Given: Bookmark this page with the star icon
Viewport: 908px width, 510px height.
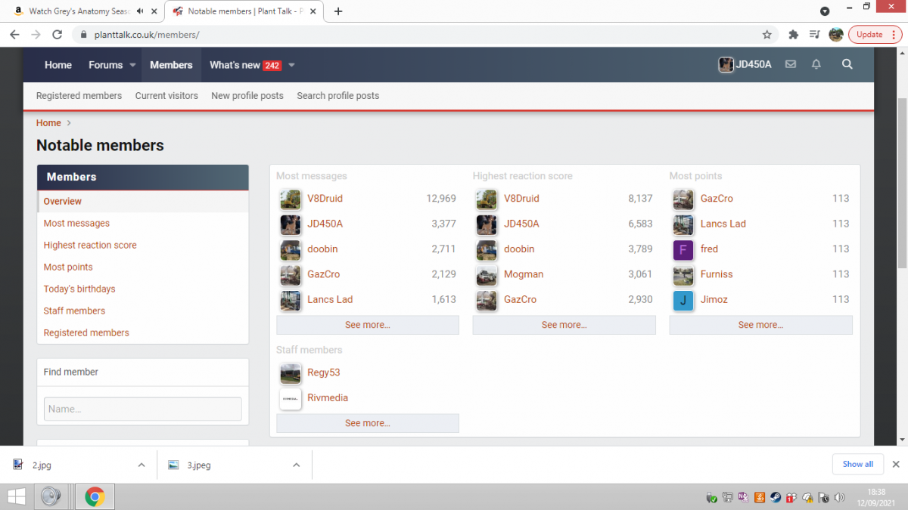Looking at the screenshot, I should (x=767, y=35).
